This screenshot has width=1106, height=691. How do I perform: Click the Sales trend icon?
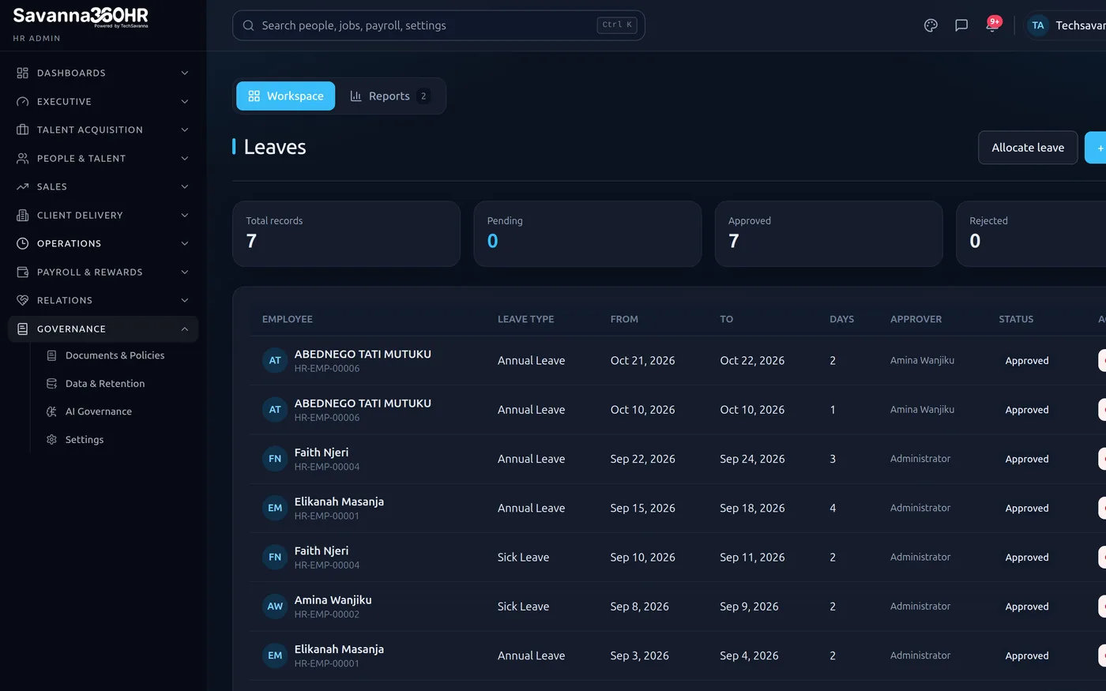(22, 186)
